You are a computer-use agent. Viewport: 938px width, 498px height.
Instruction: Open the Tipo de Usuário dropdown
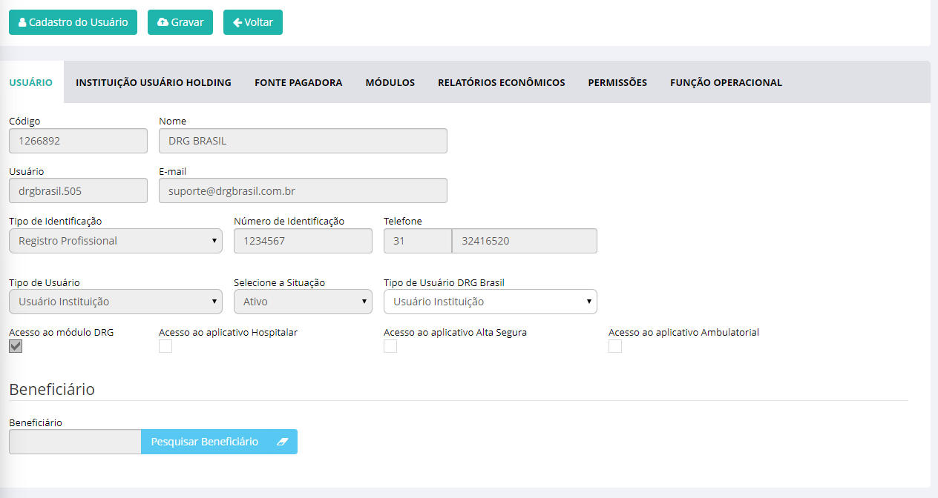coord(116,302)
